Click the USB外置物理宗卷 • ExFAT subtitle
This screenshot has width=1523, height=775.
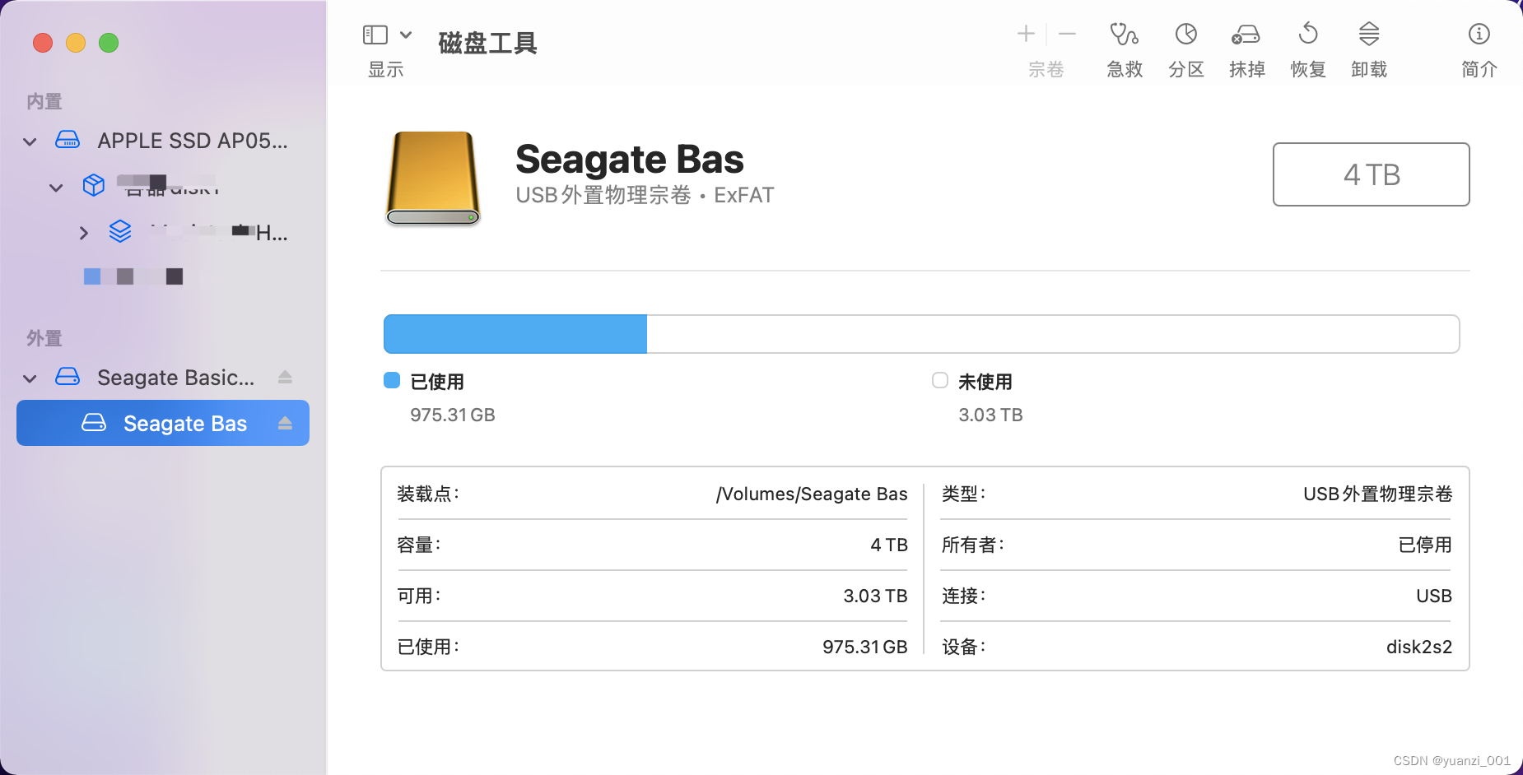pyautogui.click(x=645, y=195)
